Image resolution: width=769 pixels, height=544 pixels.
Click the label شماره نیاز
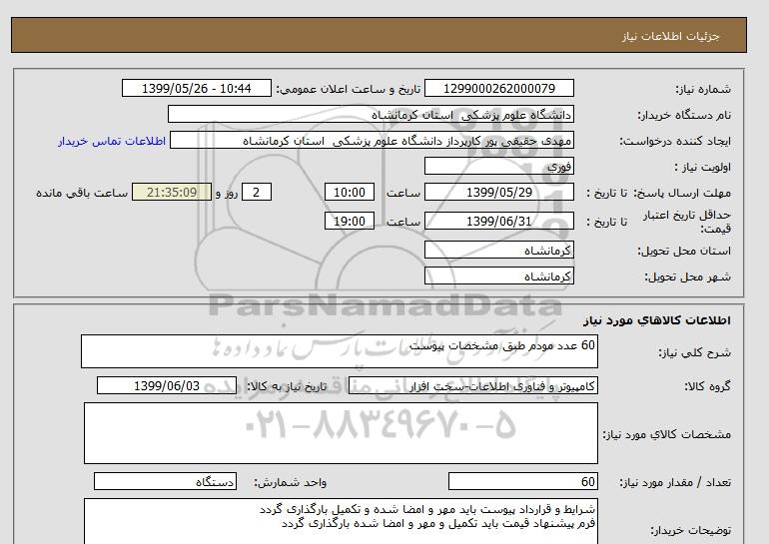coord(703,89)
